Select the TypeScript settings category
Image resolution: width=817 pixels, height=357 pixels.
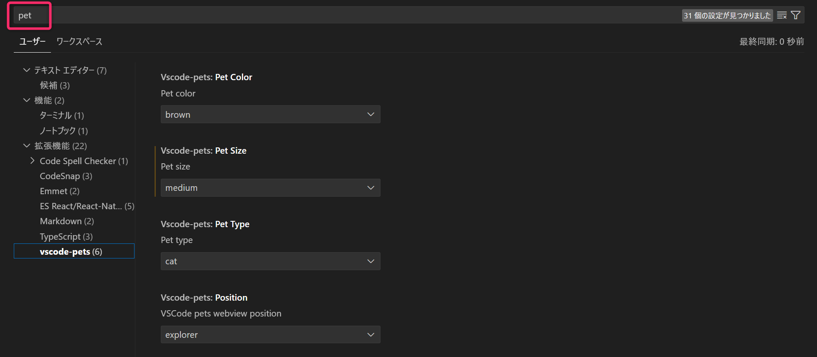66,237
